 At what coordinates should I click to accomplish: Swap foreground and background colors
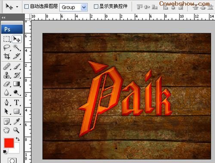click(x=18, y=139)
